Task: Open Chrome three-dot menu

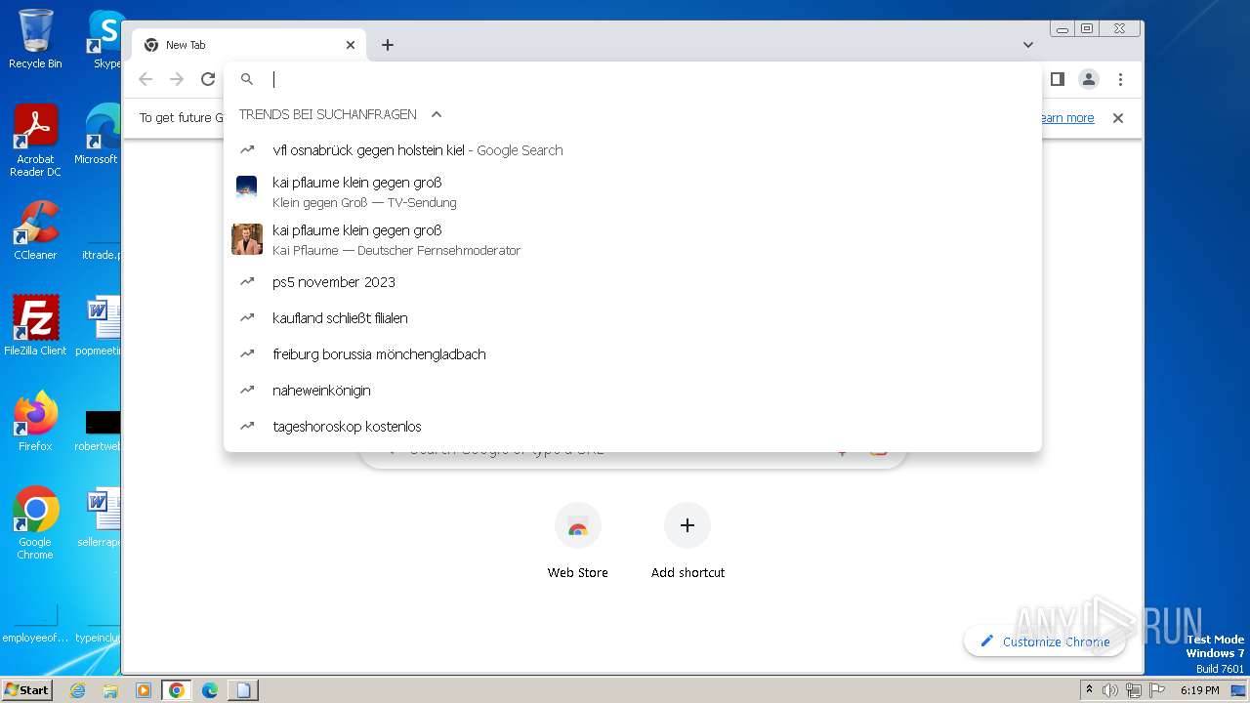Action: coord(1121,79)
